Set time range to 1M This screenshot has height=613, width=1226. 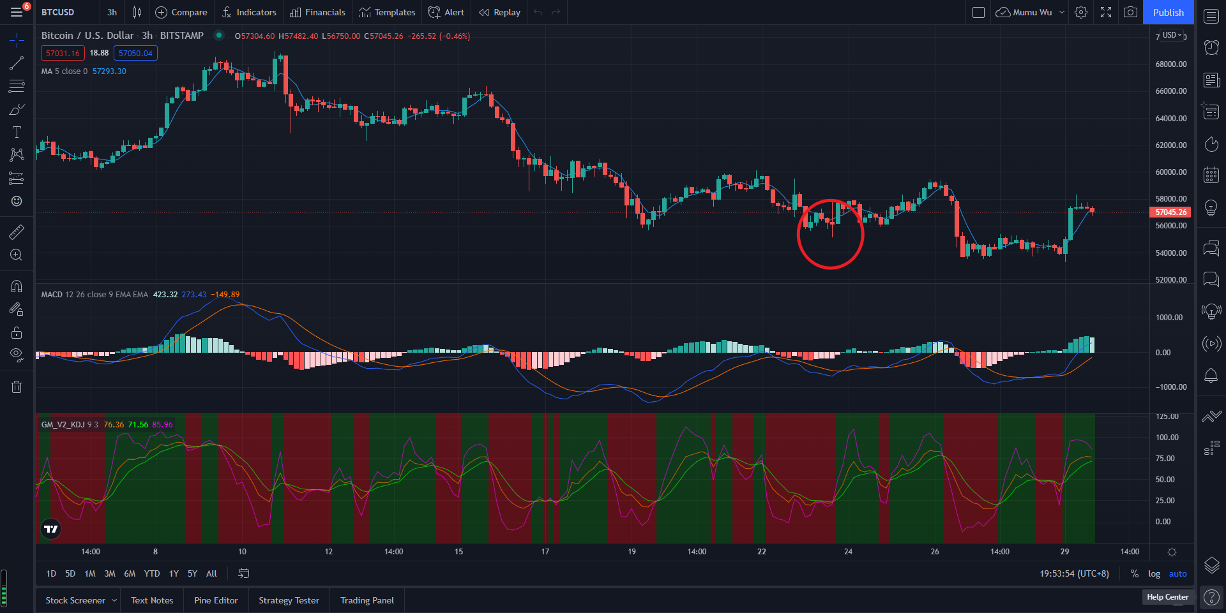[90, 573]
